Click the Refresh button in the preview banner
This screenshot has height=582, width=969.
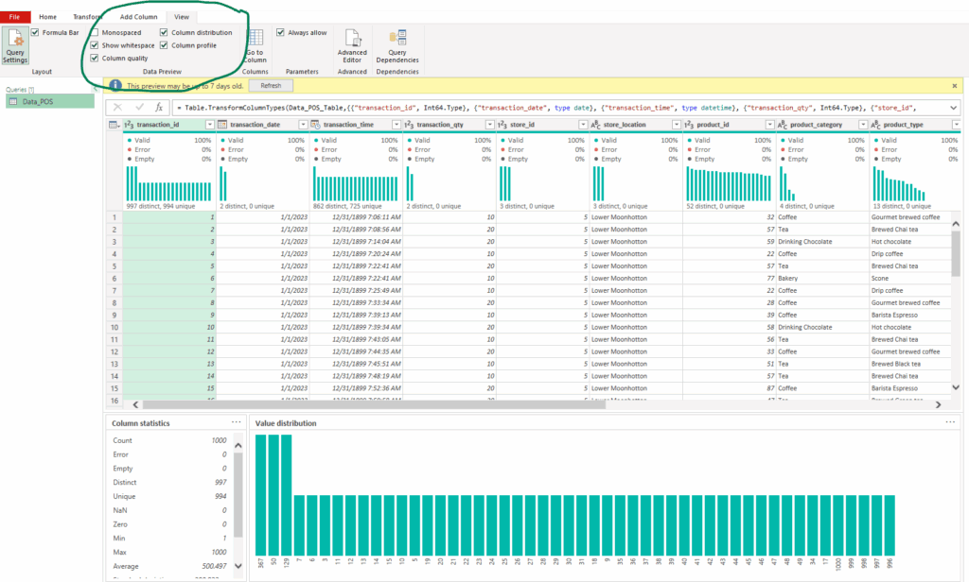click(272, 85)
